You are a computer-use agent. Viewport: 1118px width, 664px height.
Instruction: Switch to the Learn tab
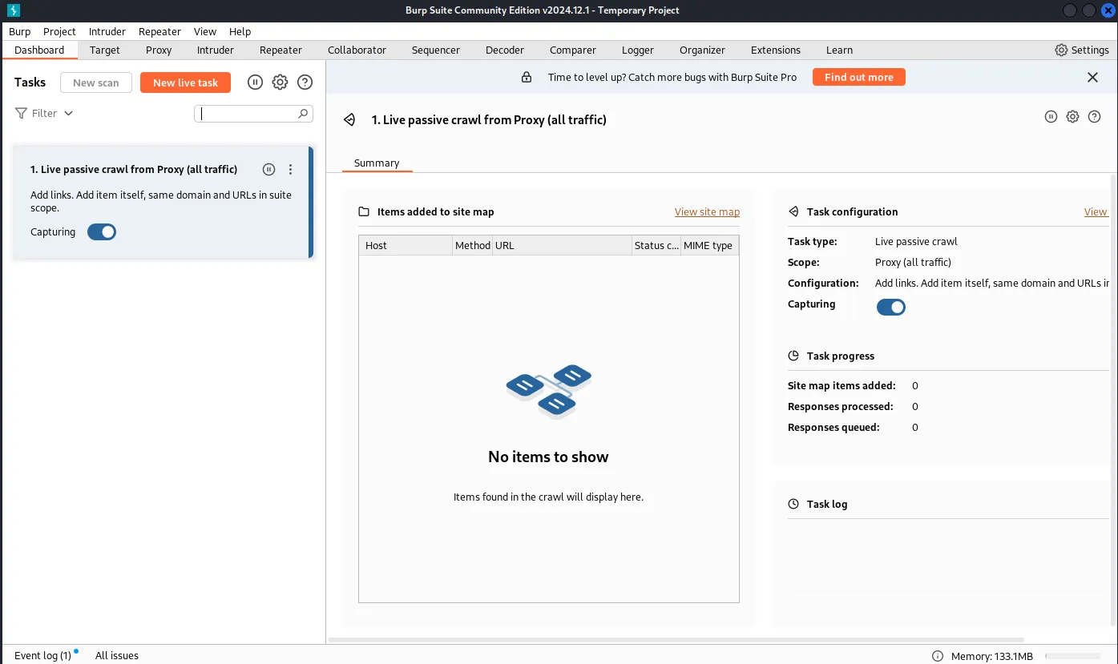click(839, 50)
